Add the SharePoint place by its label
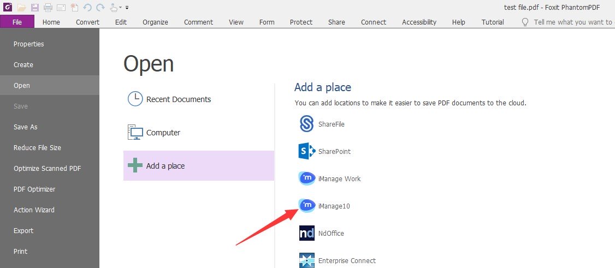The width and height of the screenshot is (615, 268). tap(335, 151)
